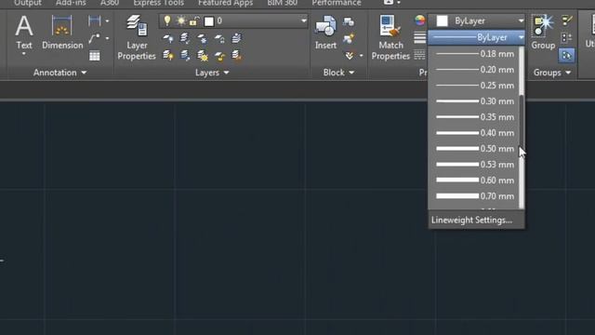Expand the Layers panel

pyautogui.click(x=212, y=73)
